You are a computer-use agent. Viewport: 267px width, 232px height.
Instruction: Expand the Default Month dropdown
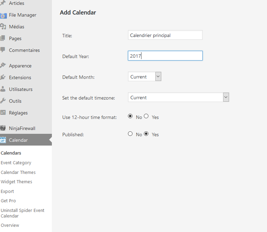tap(145, 76)
